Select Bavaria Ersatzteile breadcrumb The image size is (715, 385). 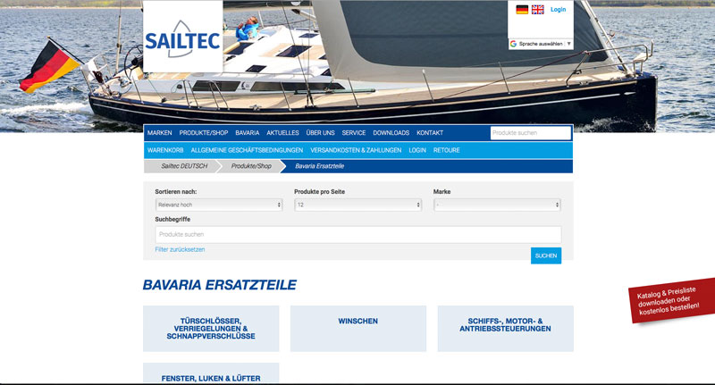coord(320,166)
